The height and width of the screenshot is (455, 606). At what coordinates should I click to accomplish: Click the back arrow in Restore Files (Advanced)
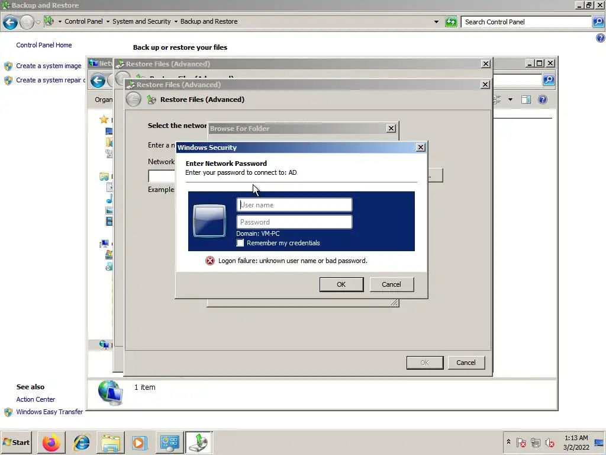(x=133, y=100)
